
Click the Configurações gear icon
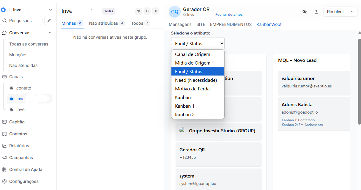(4, 181)
